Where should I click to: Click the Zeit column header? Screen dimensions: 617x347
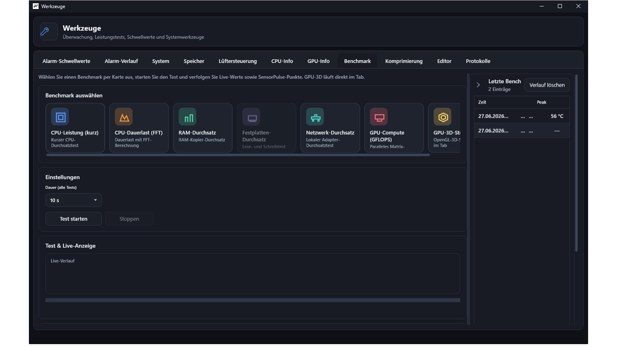tap(482, 102)
